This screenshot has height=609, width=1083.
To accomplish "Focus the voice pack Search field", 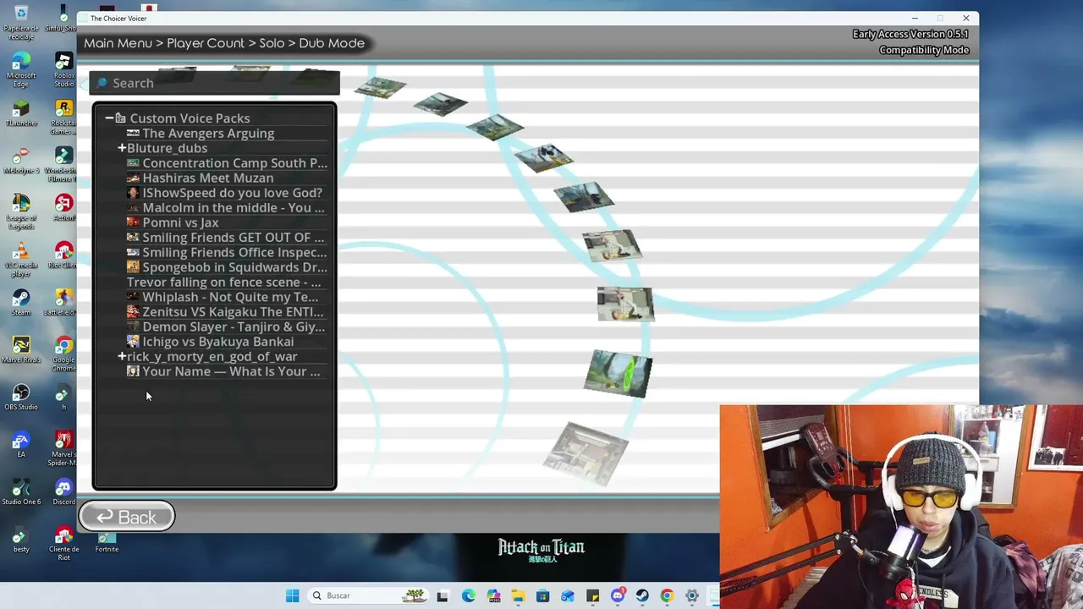I will coord(214,83).
